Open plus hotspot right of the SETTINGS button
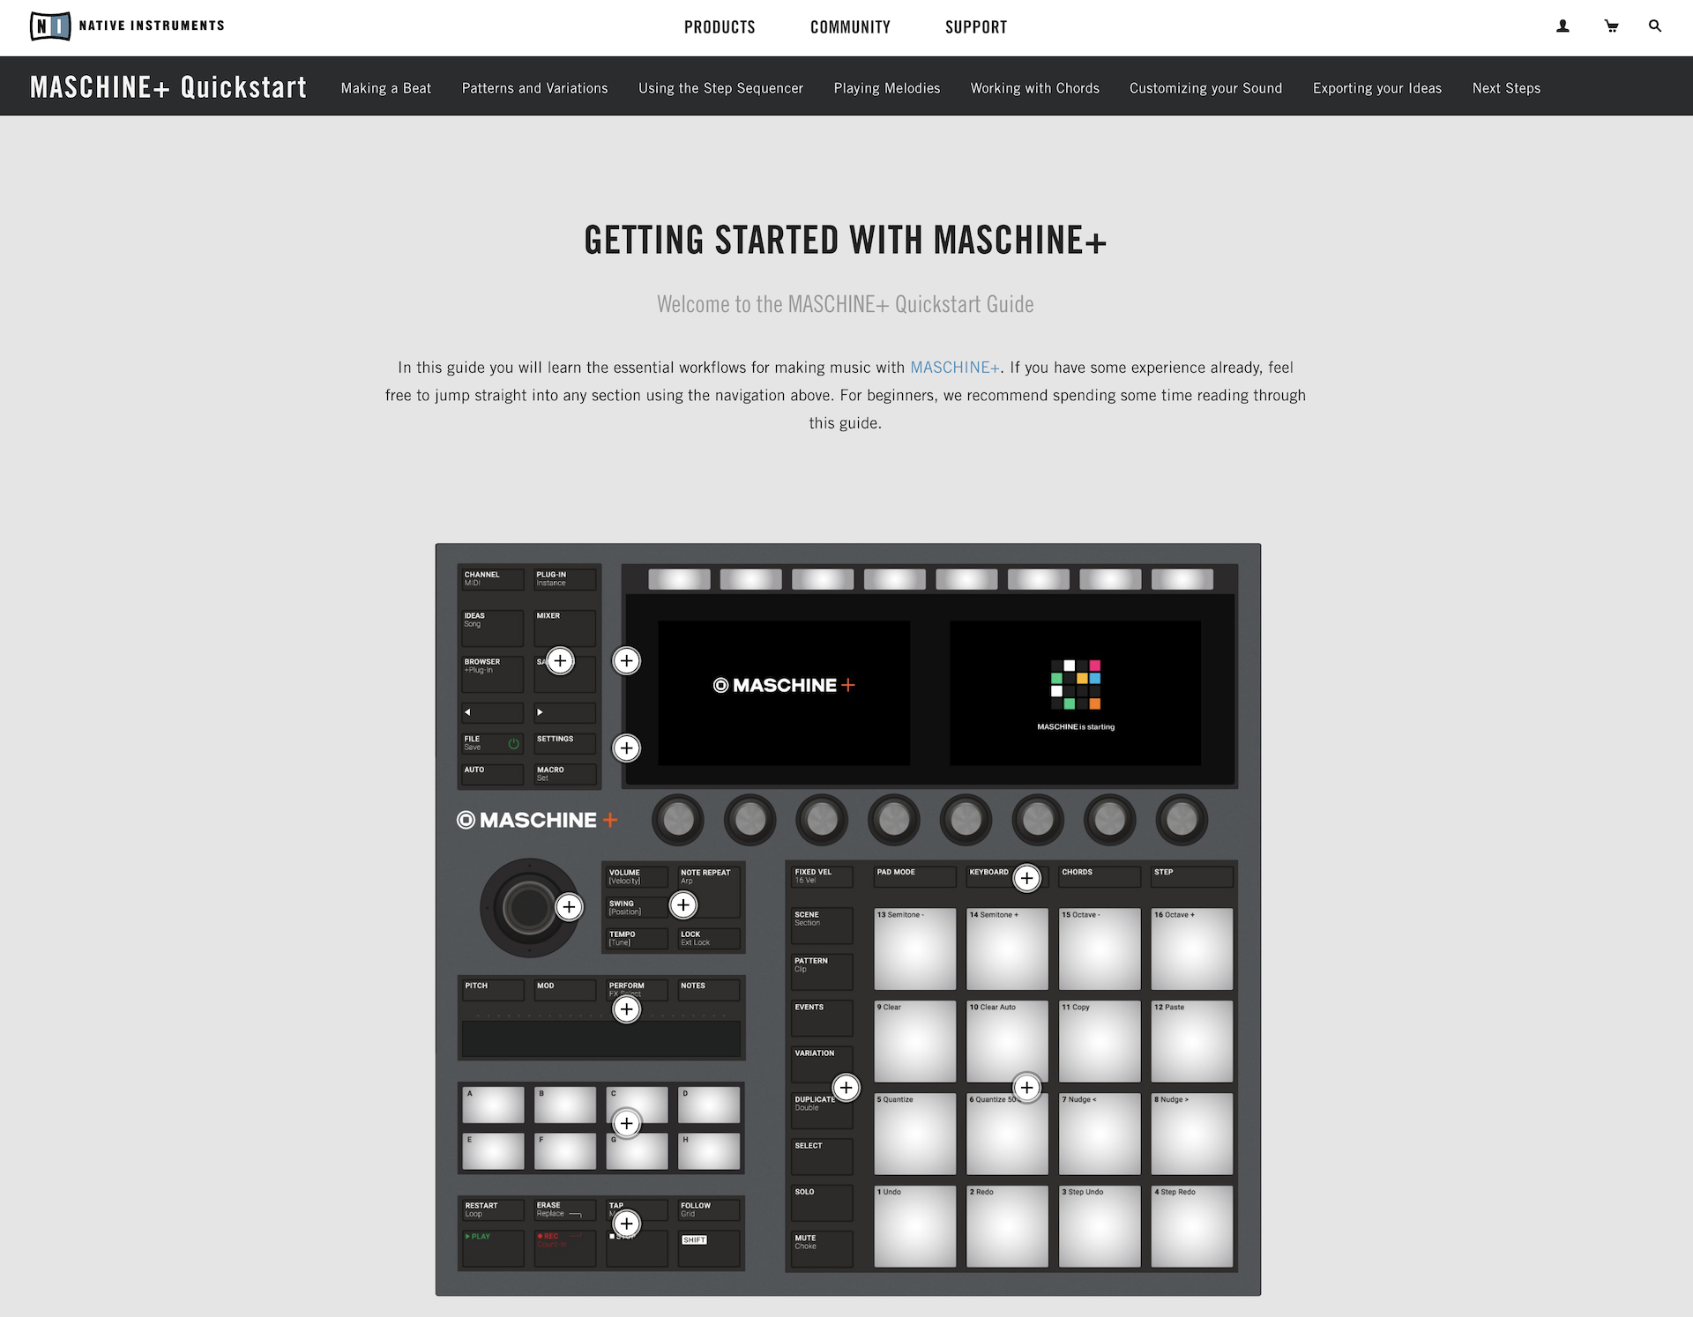Viewport: 1693px width, 1317px height. tap(626, 748)
